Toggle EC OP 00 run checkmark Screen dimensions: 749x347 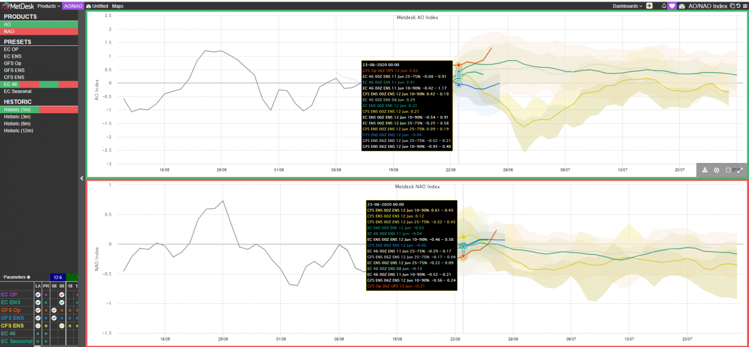tap(62, 295)
